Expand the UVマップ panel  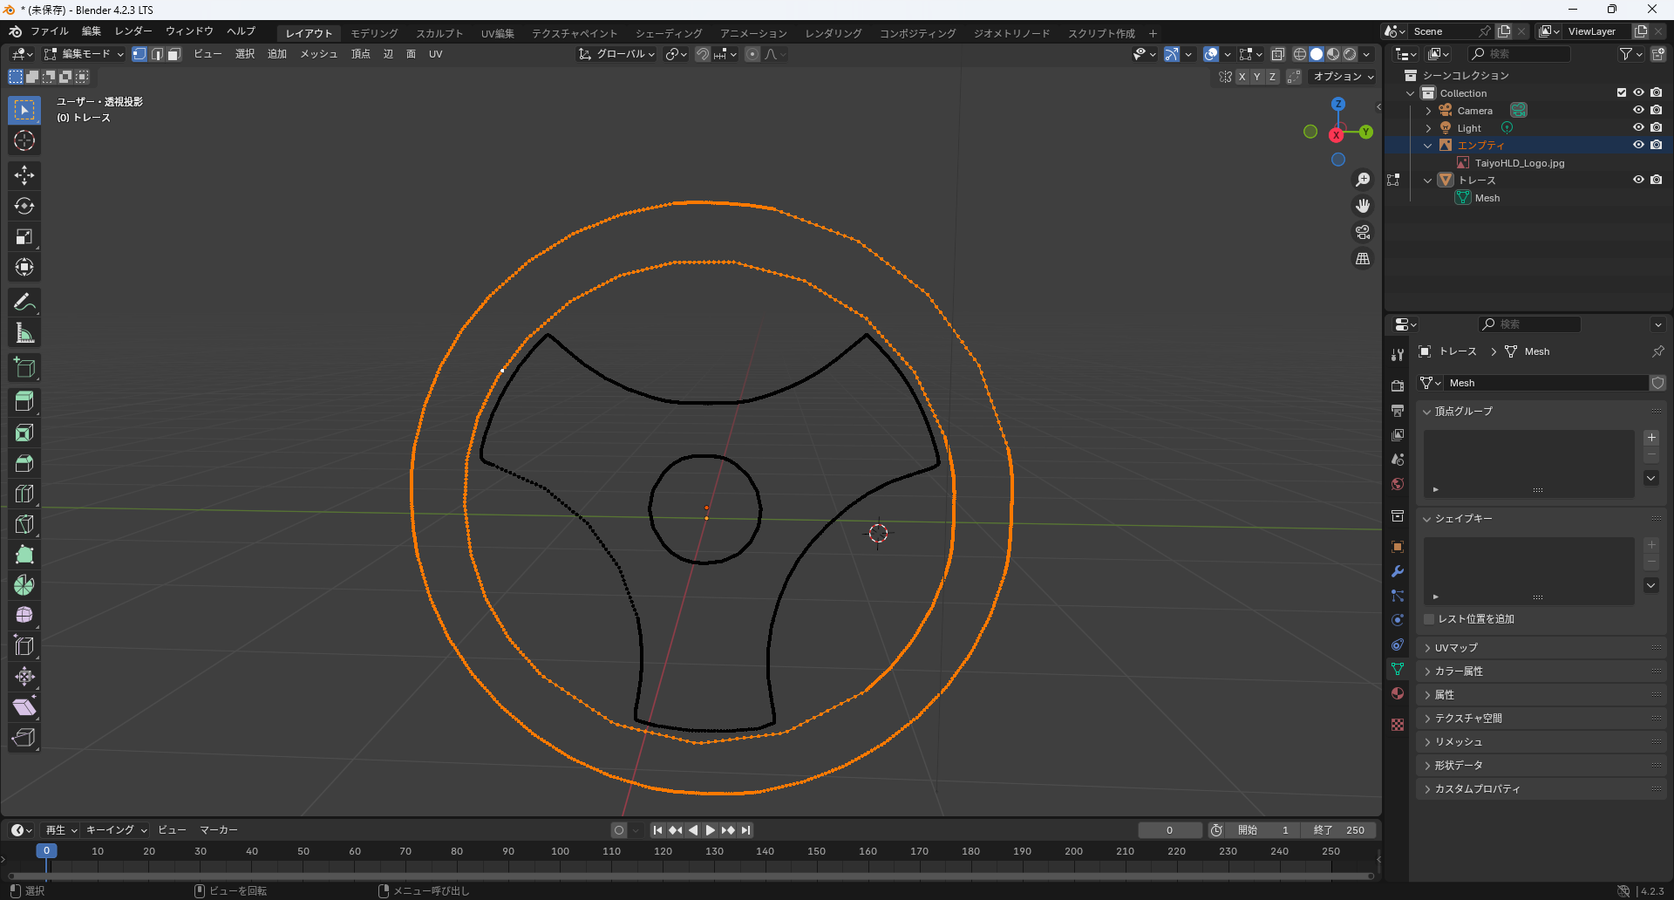[x=1456, y=648]
